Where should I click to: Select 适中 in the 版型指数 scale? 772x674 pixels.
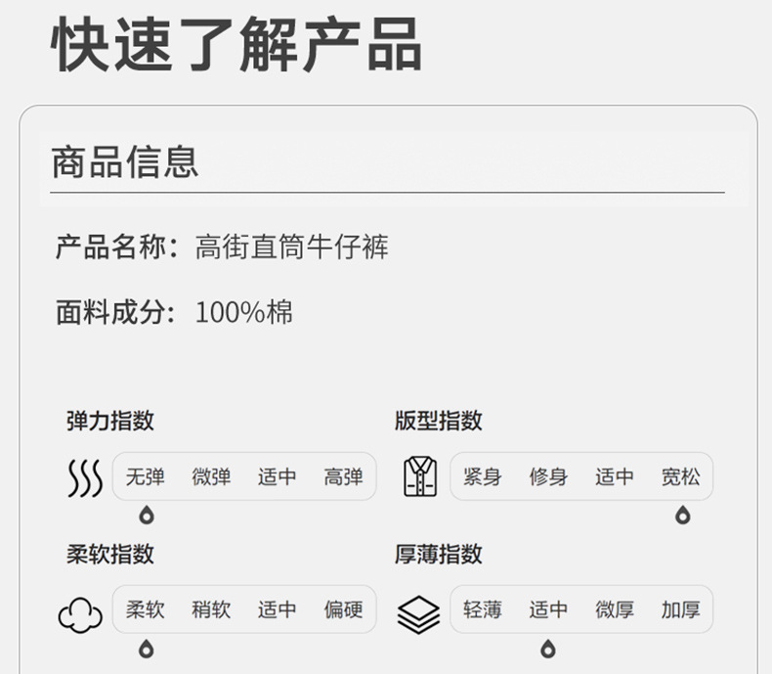click(615, 477)
